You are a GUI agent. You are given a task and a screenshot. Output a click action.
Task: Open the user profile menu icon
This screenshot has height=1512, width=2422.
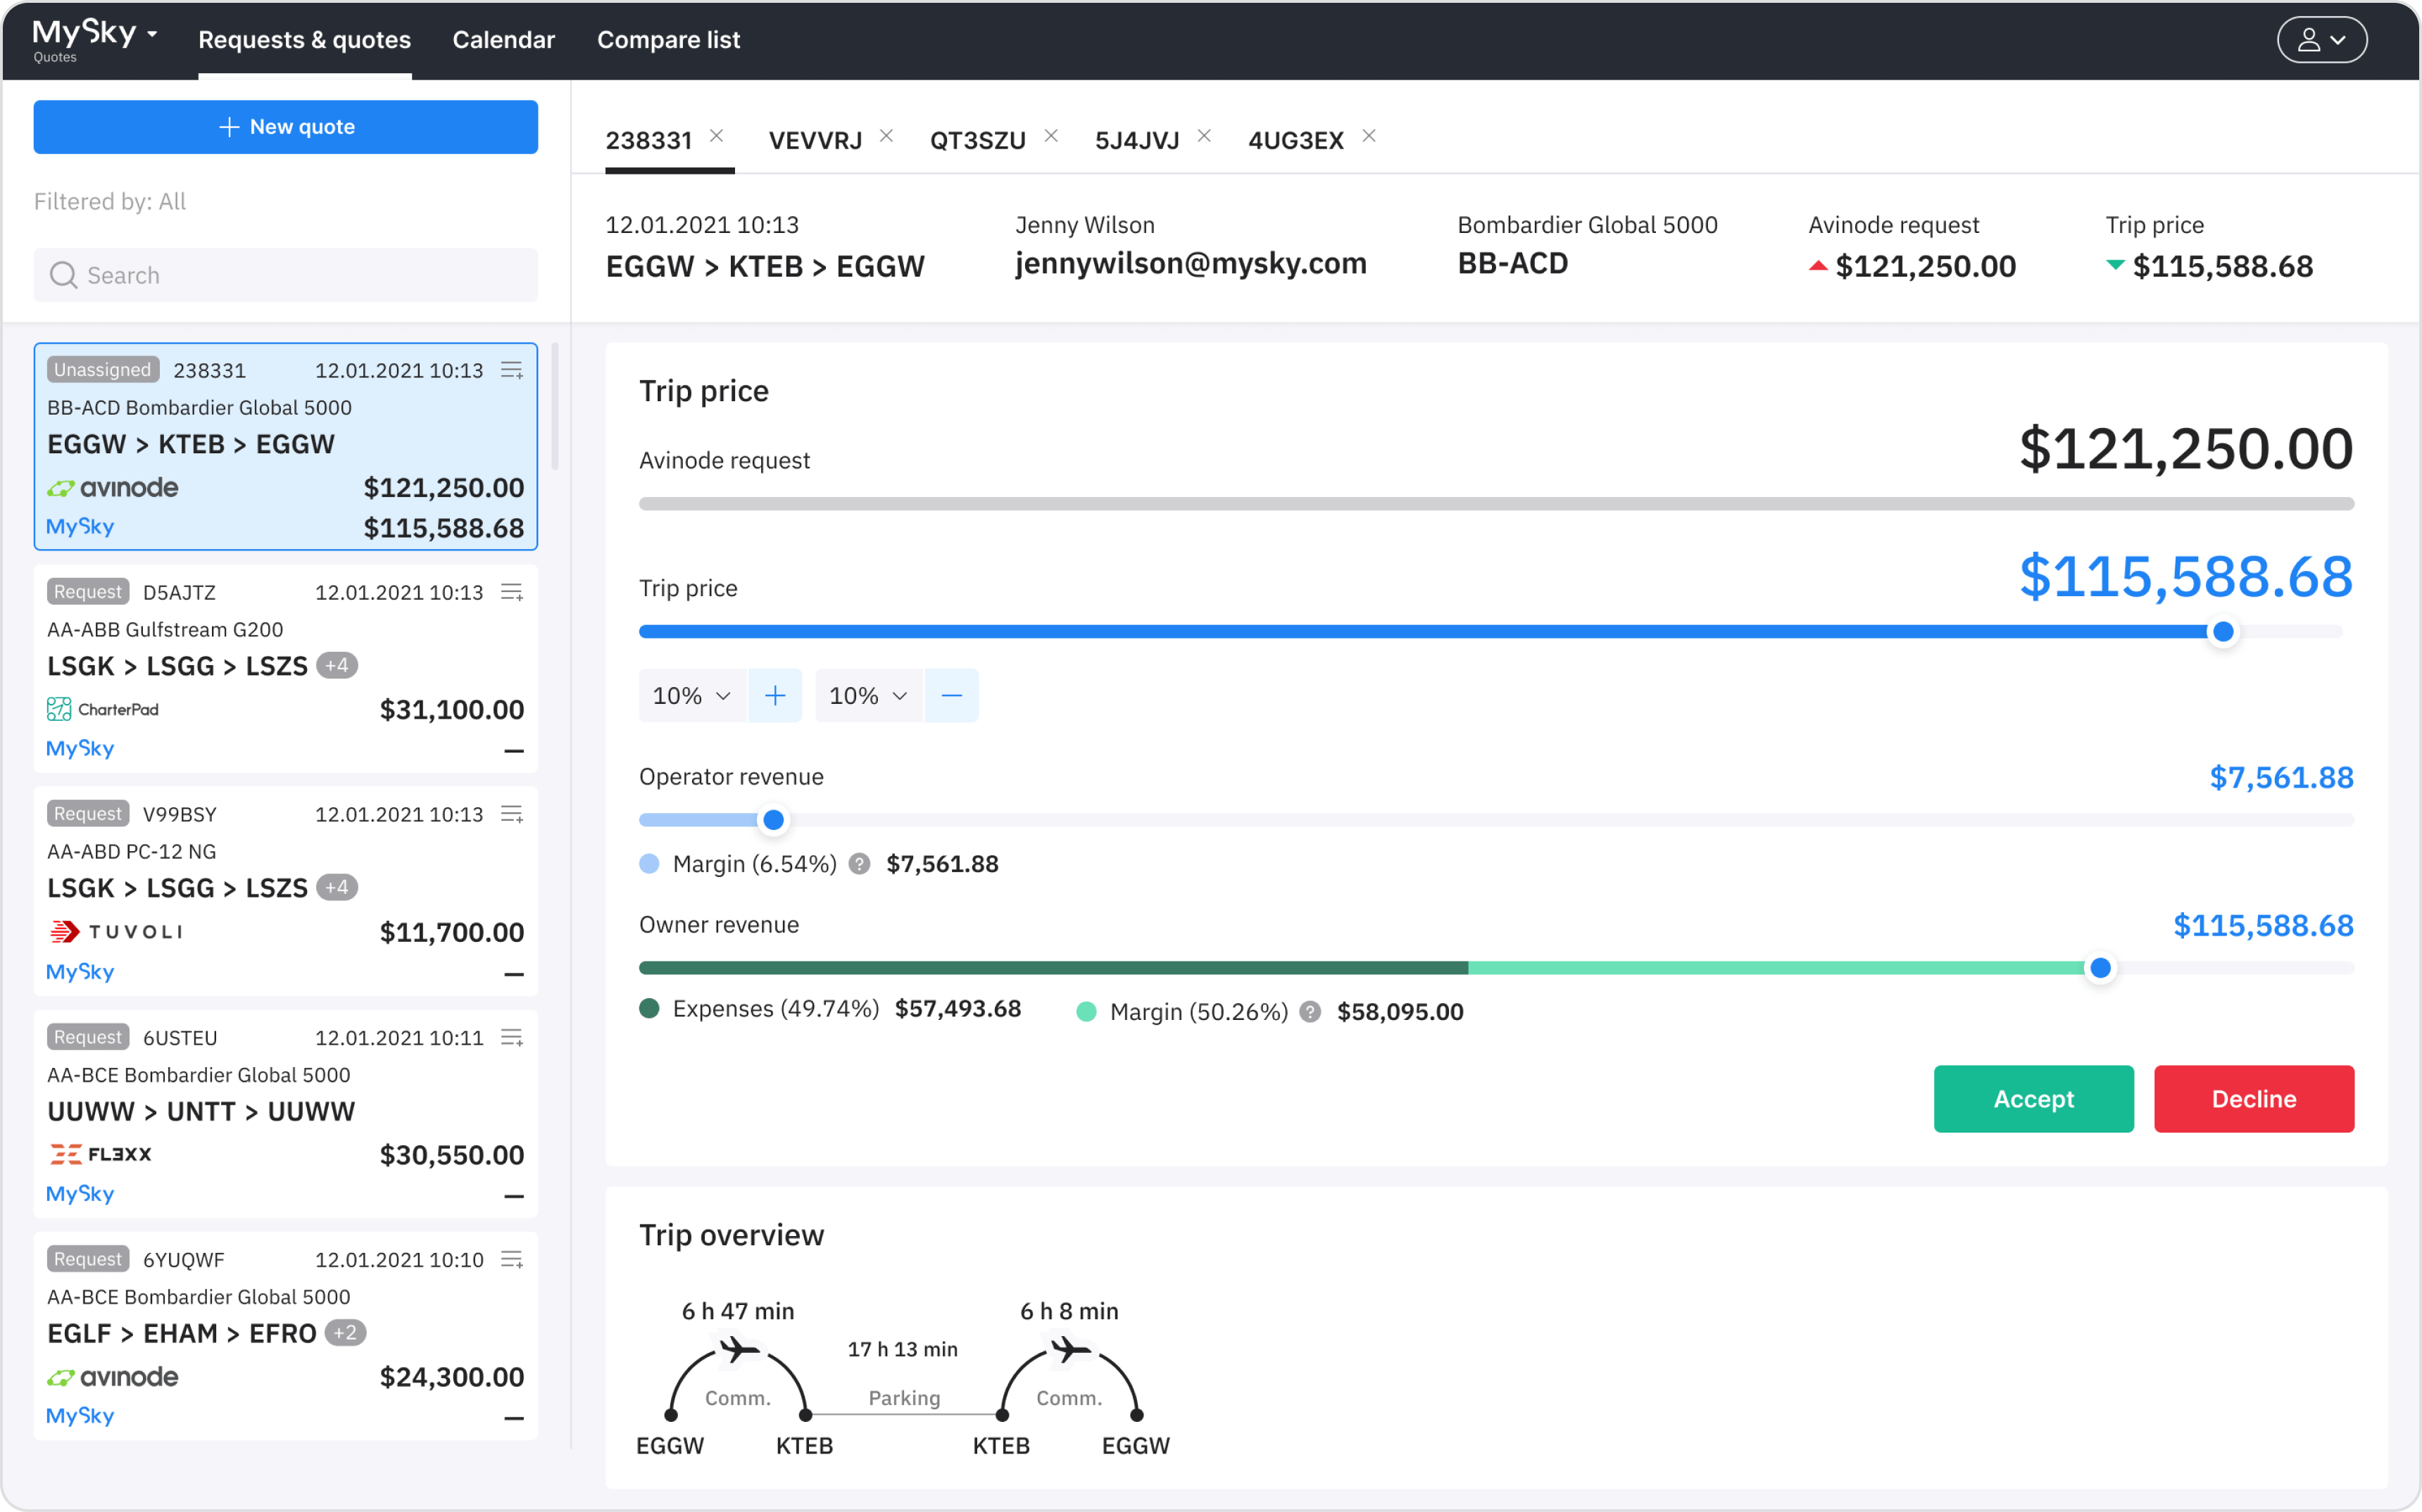(2321, 40)
